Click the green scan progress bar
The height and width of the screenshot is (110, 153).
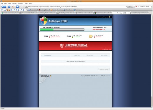62,29
